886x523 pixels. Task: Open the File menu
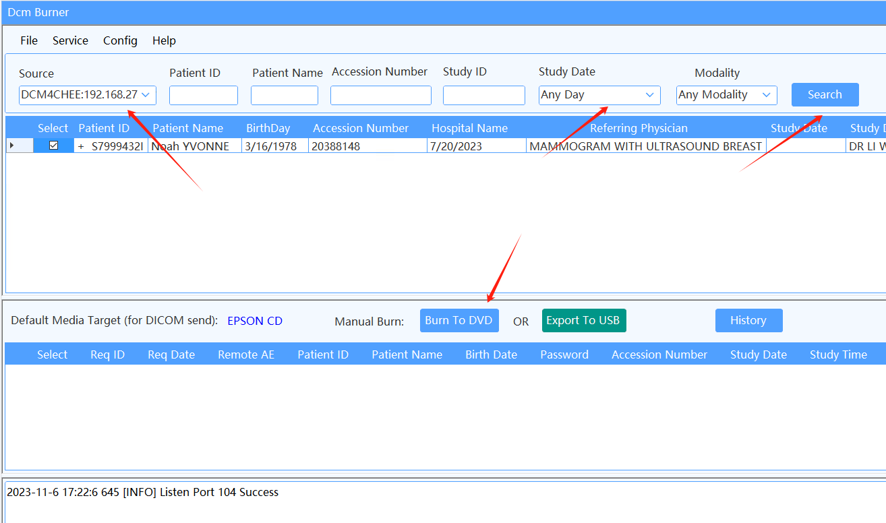pos(29,40)
